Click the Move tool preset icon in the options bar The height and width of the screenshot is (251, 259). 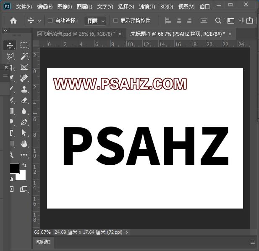click(x=31, y=21)
